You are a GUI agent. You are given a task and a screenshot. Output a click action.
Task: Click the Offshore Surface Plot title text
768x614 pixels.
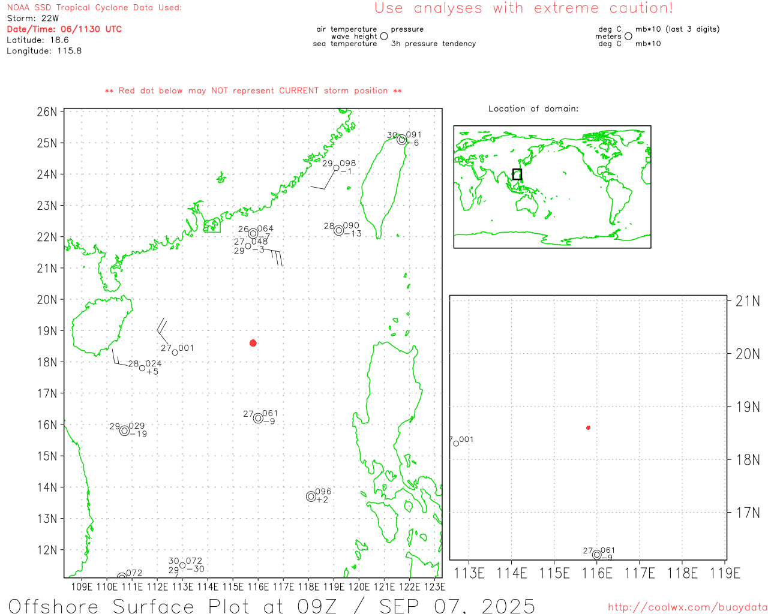(x=272, y=606)
